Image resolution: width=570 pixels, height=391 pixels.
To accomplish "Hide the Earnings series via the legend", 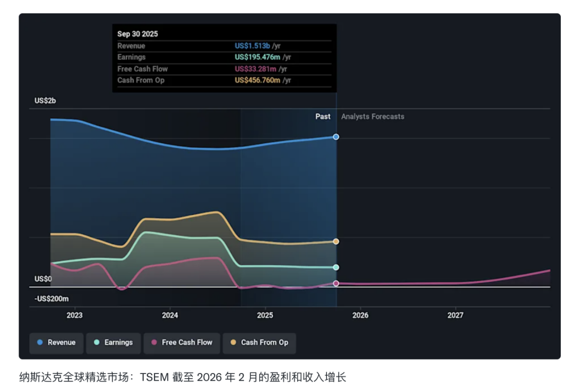I will tap(113, 343).
